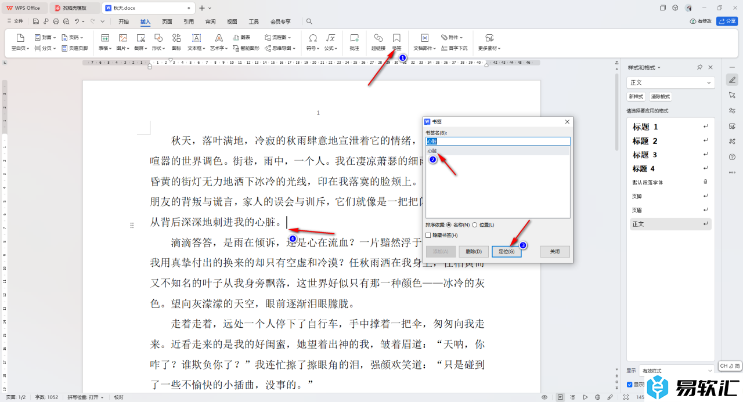Toggle the 显示 checkbox at panel bottom
This screenshot has height=402, width=743.
click(x=630, y=385)
